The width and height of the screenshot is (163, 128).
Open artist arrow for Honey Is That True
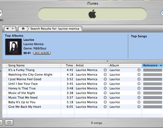(105, 88)
